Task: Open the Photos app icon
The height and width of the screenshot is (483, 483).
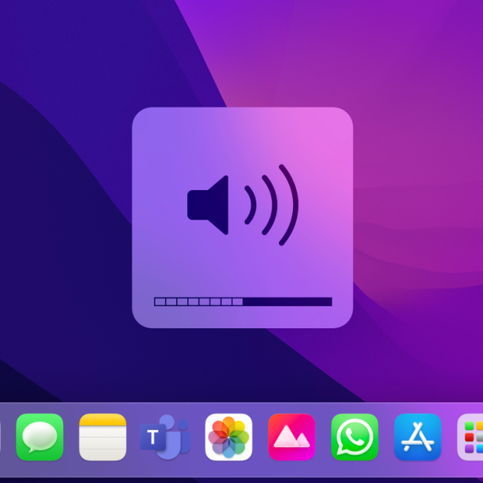Action: (228, 437)
